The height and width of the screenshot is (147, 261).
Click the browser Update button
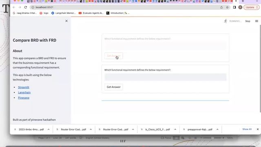click(252, 7)
